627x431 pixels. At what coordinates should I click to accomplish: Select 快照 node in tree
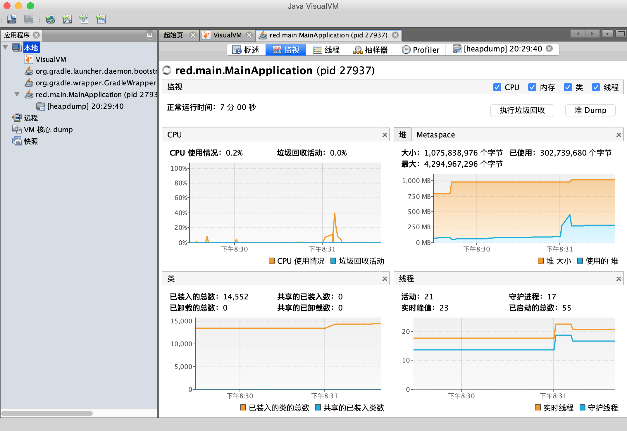pyautogui.click(x=31, y=141)
